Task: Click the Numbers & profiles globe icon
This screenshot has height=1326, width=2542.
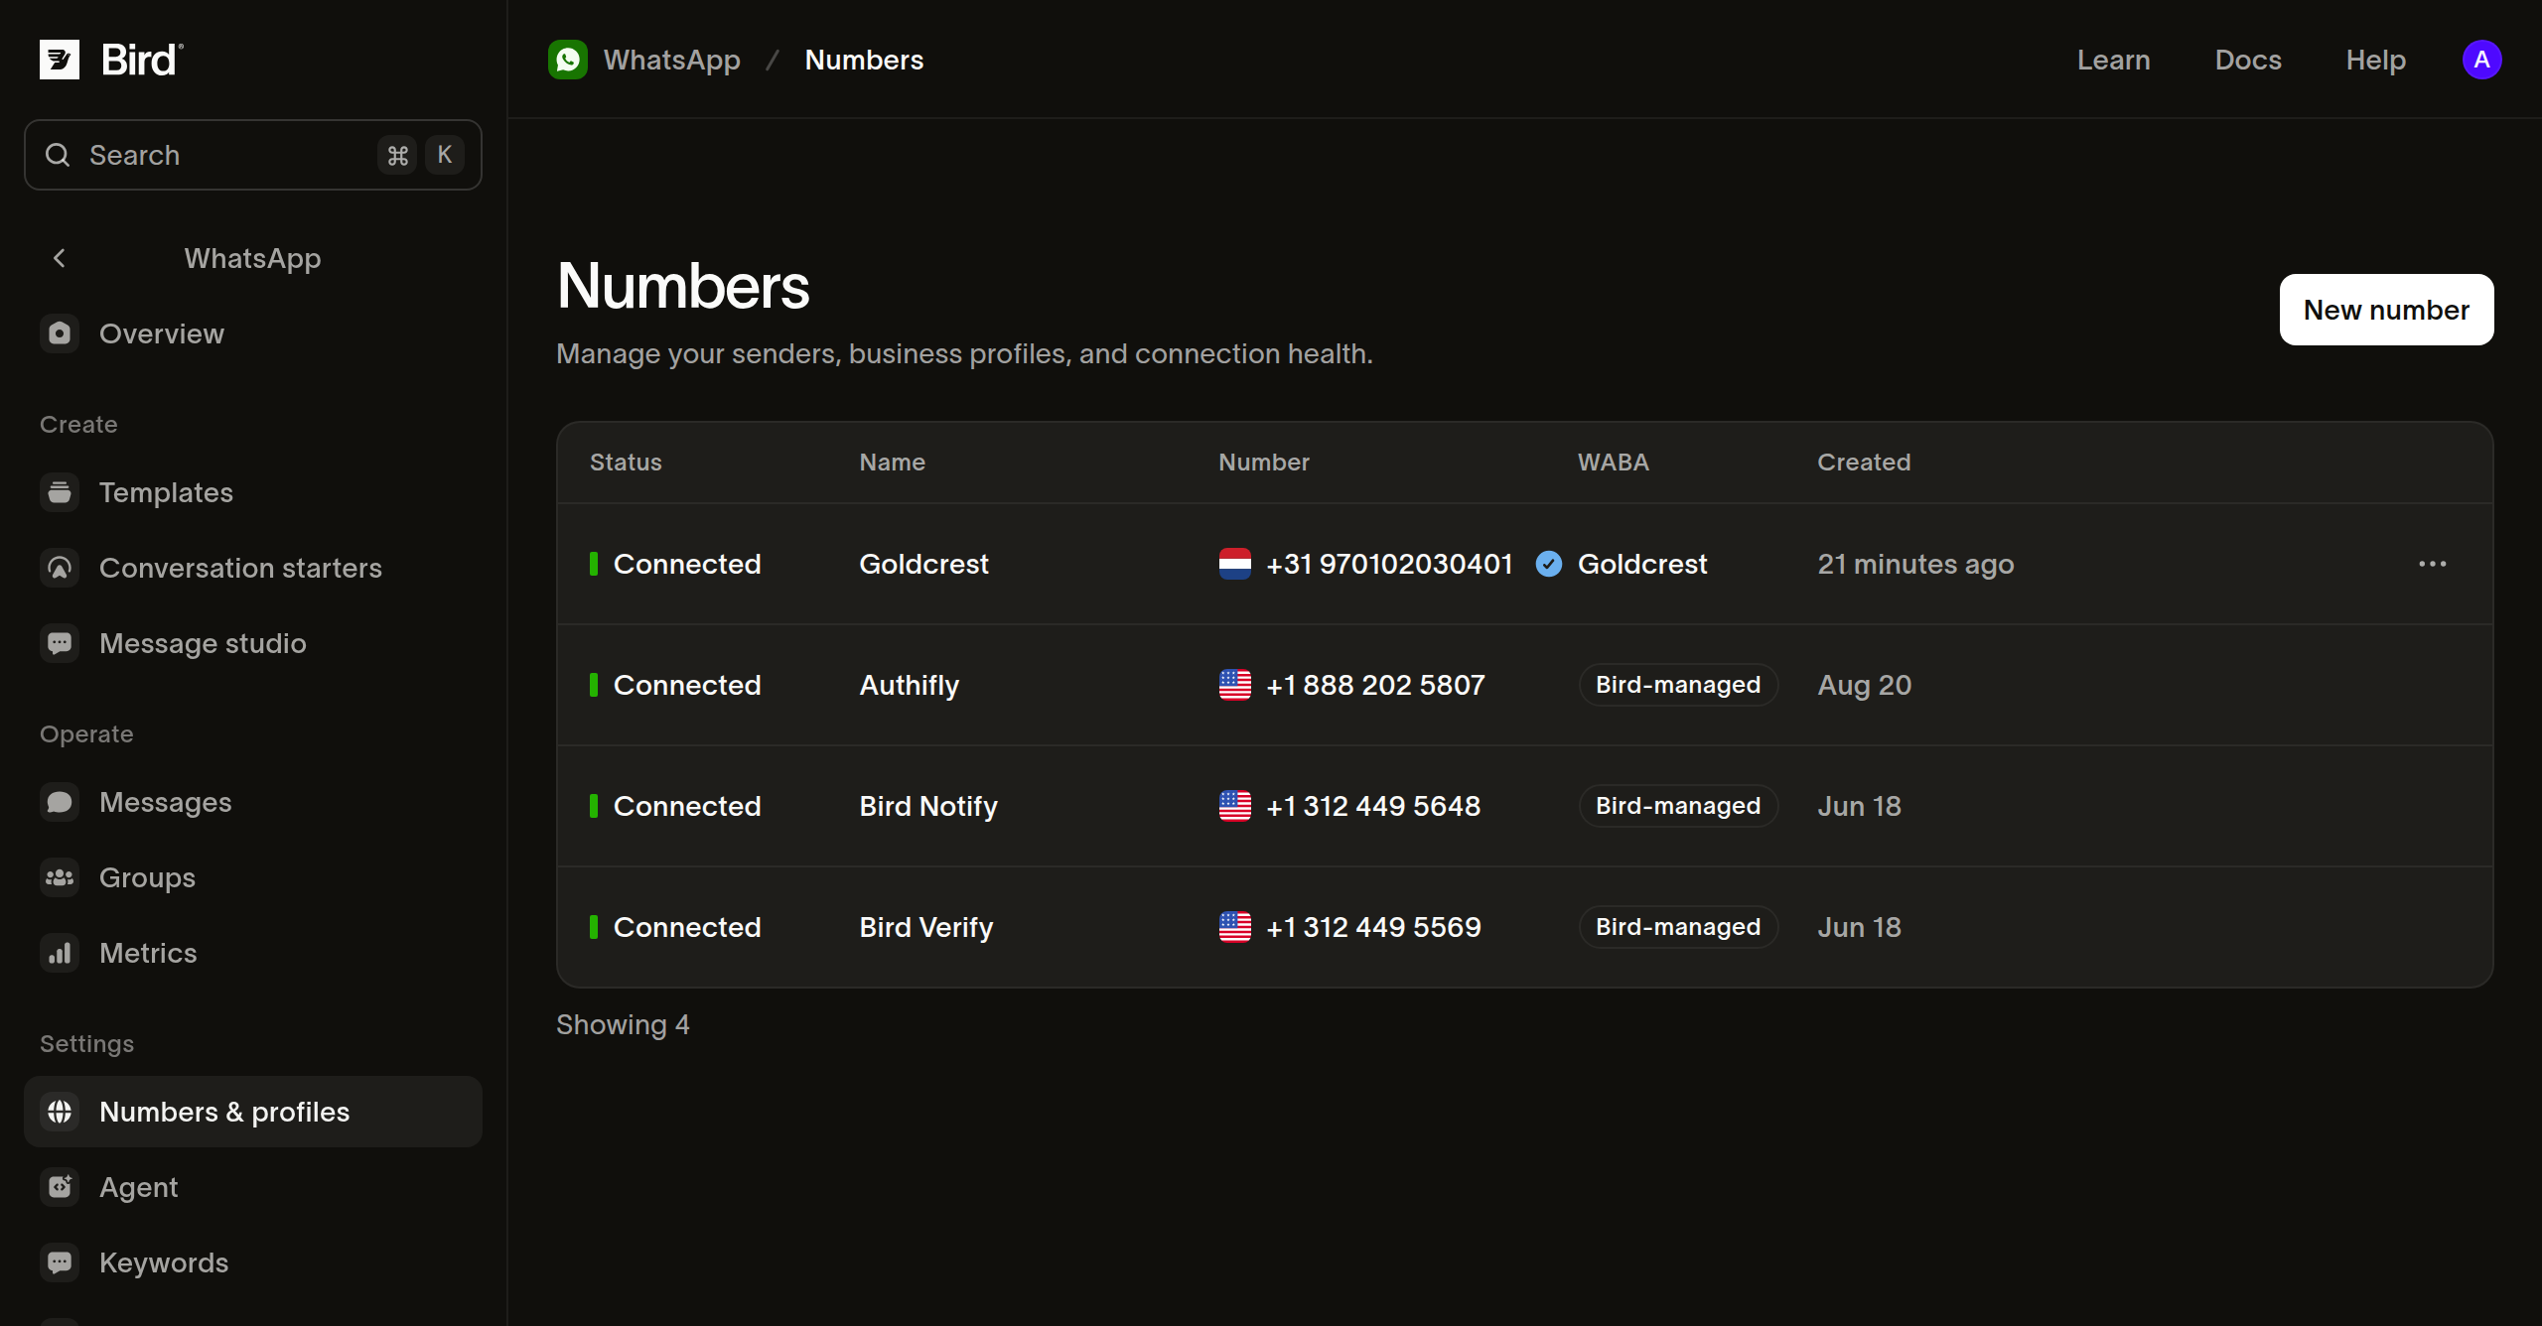Action: click(60, 1112)
